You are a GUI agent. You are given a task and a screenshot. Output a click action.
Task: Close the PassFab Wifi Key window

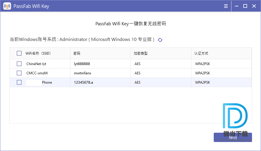pyautogui.click(x=254, y=6)
